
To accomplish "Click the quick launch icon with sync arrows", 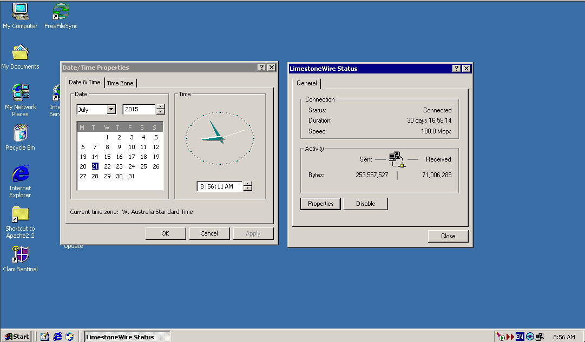I will [x=70, y=337].
